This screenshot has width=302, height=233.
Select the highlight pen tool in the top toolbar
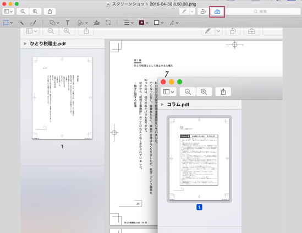click(184, 12)
